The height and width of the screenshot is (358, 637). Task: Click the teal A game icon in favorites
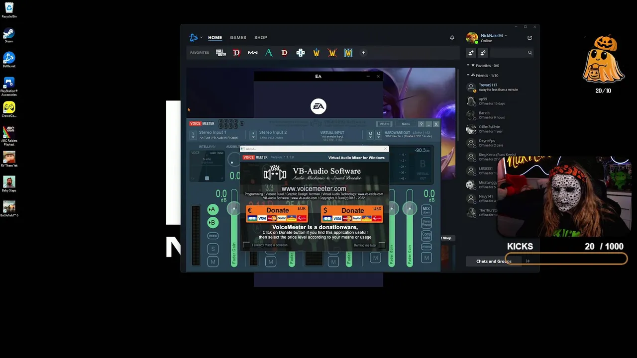[x=269, y=53]
